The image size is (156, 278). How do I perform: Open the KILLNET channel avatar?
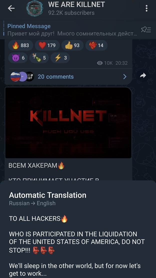[x=35, y=8]
